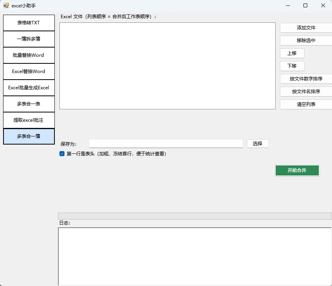Switch to 一簿拆多簿 panel
The height and width of the screenshot is (286, 332).
click(29, 39)
